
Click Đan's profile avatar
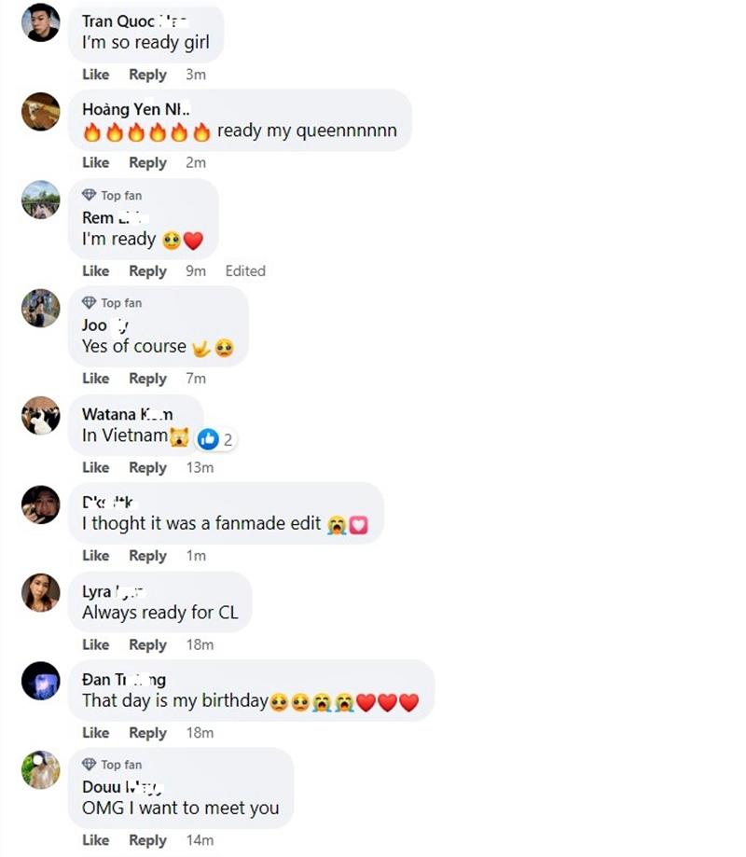tap(41, 681)
